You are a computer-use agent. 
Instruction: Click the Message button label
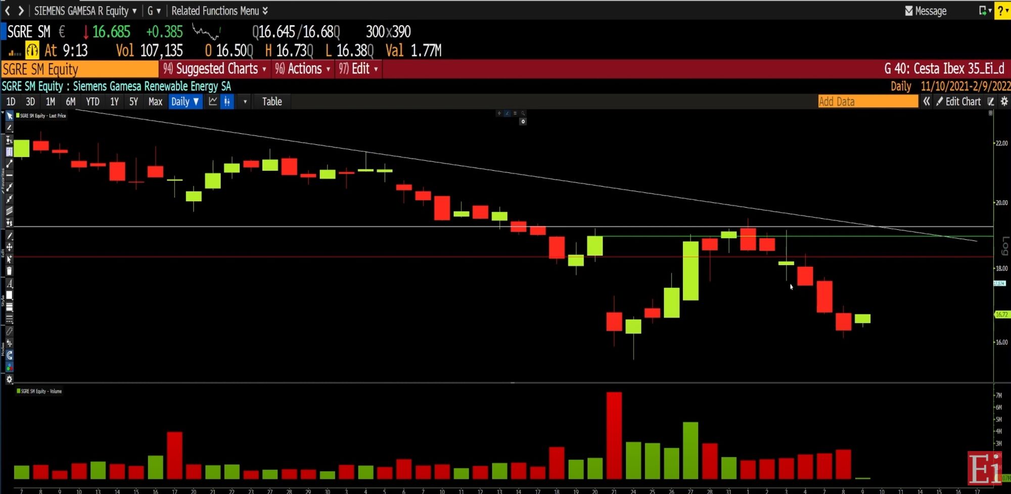point(931,11)
